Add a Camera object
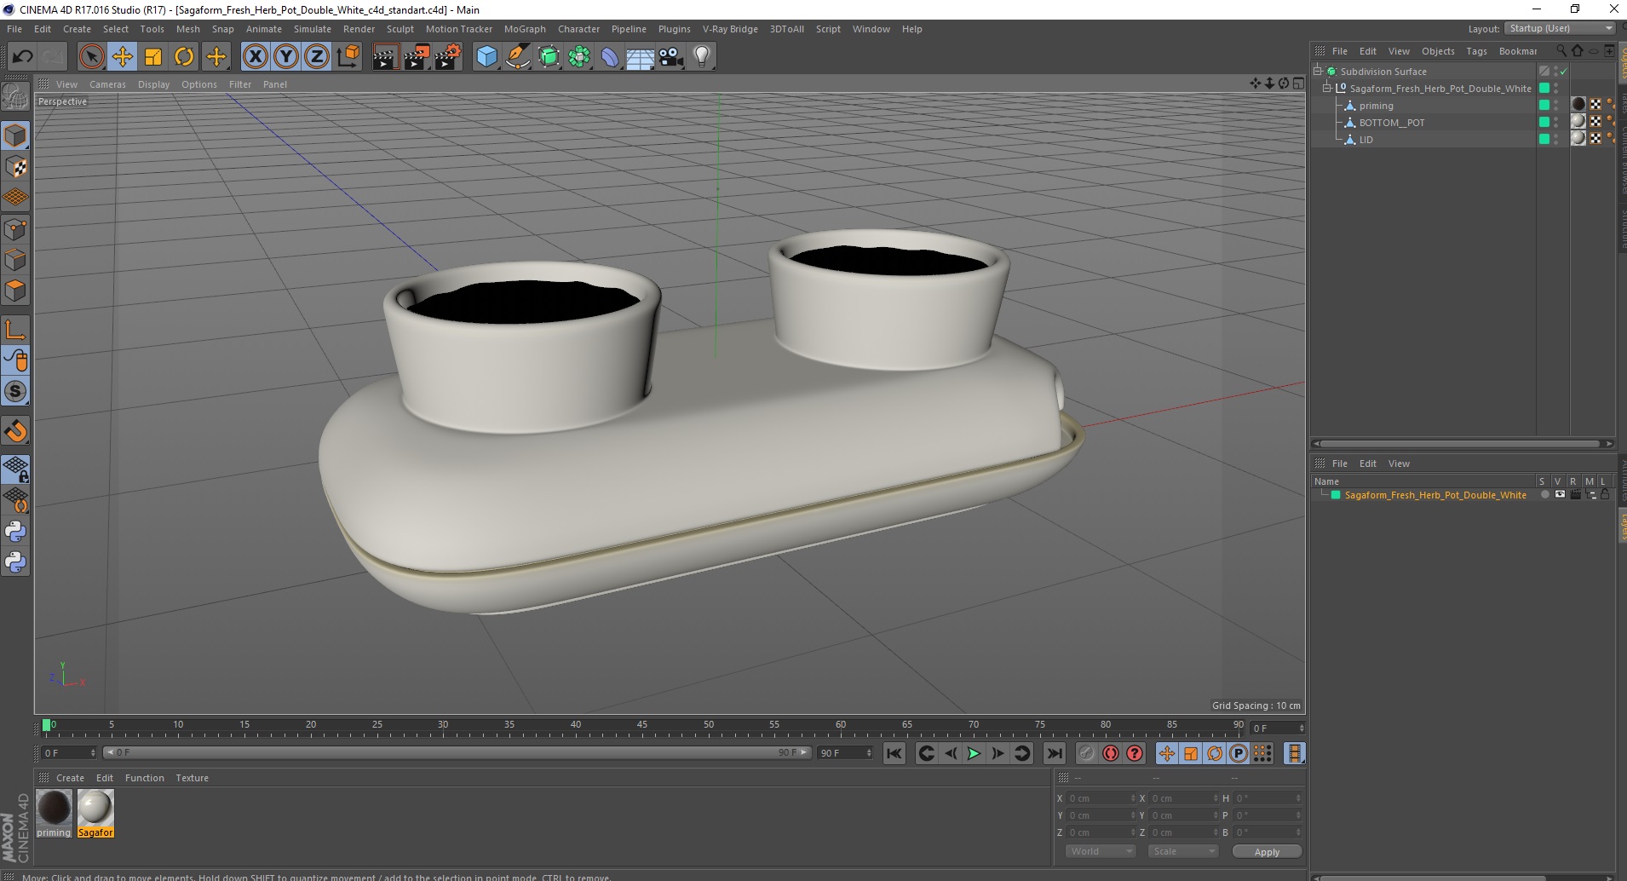The width and height of the screenshot is (1627, 881). click(x=671, y=57)
